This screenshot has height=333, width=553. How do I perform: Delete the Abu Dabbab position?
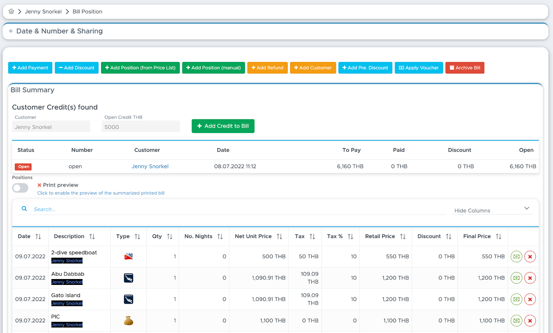click(530, 278)
